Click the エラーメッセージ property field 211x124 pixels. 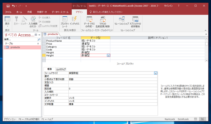113,95
